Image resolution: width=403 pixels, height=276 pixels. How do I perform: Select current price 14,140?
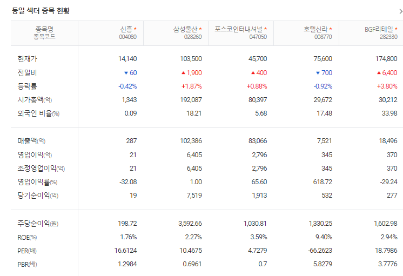(x=127, y=59)
